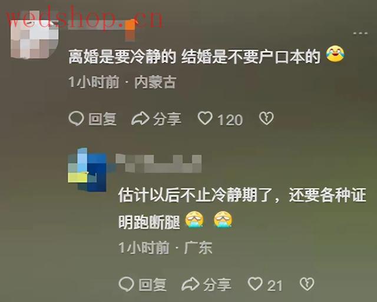Screen dimensions: 377x302
Task: Like the first comment with 120 likes
Action: coord(205,118)
